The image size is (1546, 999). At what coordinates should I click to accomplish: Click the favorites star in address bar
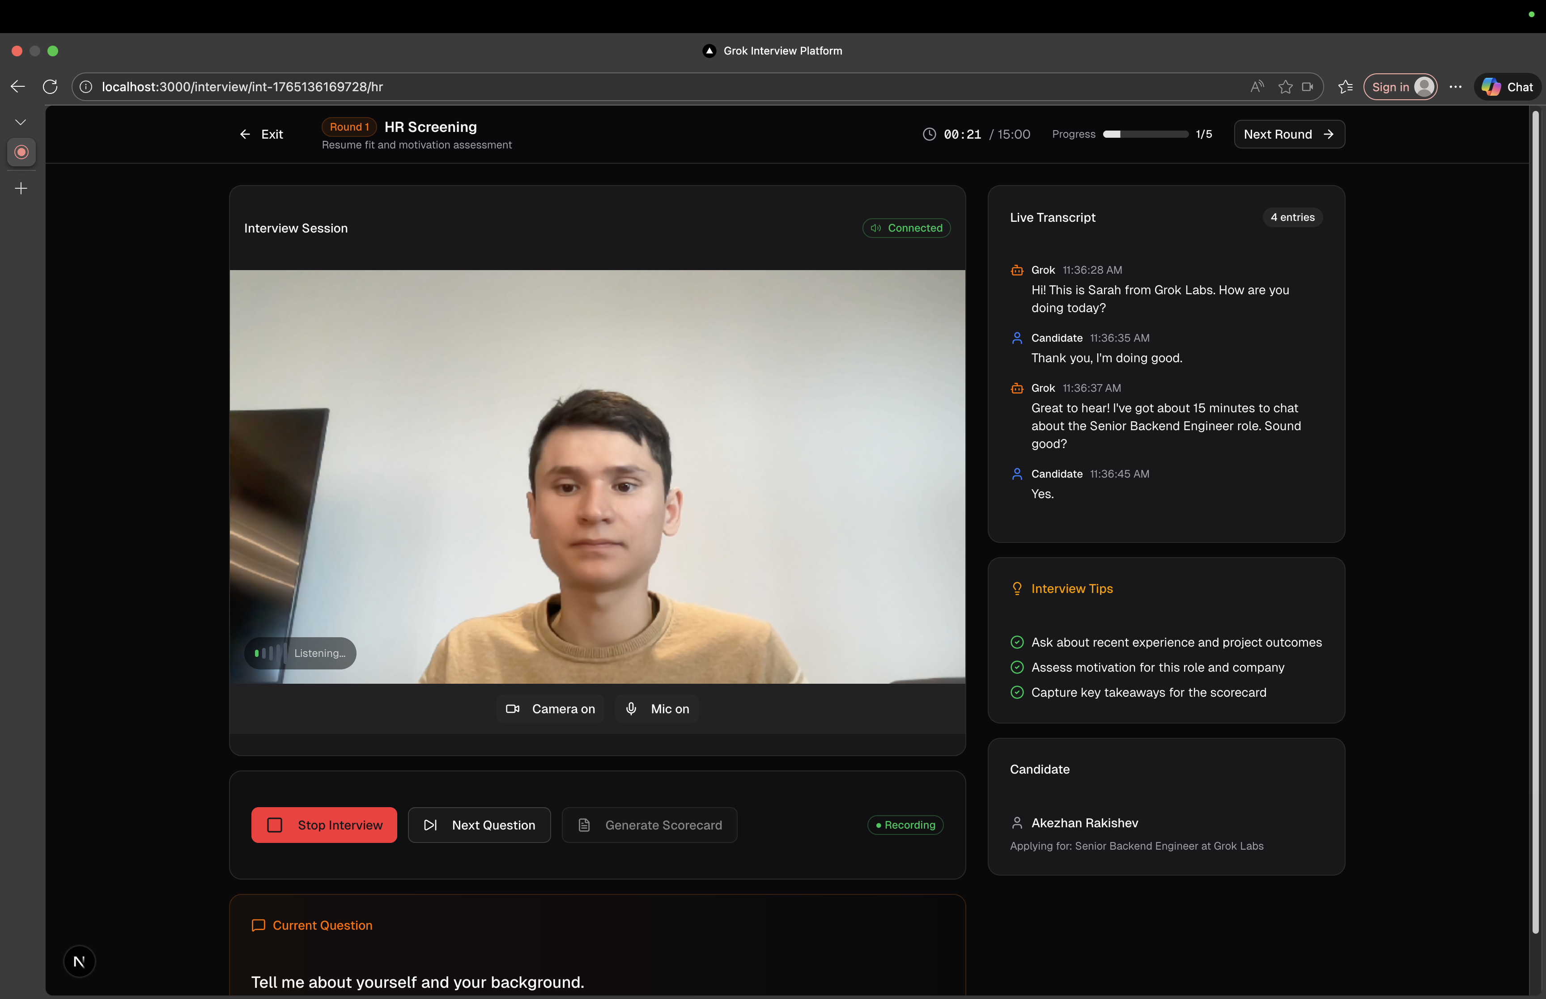pyautogui.click(x=1285, y=87)
